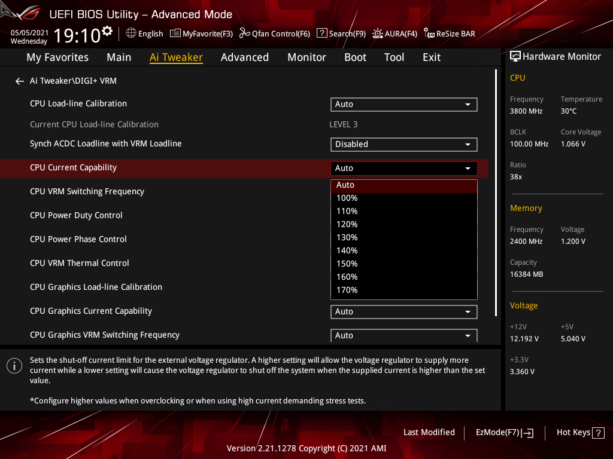Switch to the Main tab
Image resolution: width=613 pixels, height=459 pixels.
click(119, 57)
